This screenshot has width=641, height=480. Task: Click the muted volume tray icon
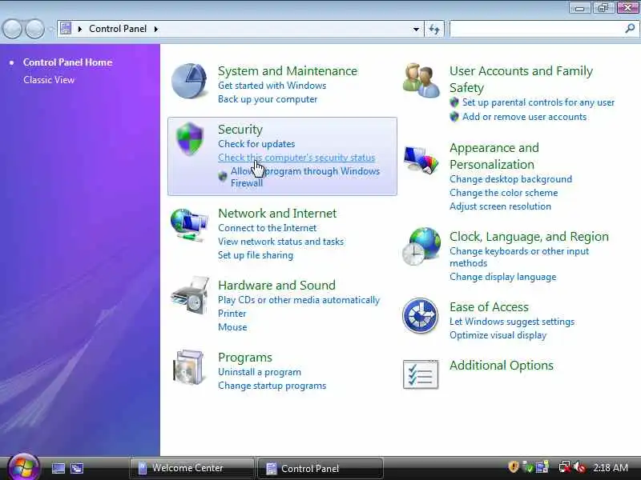pos(579,467)
